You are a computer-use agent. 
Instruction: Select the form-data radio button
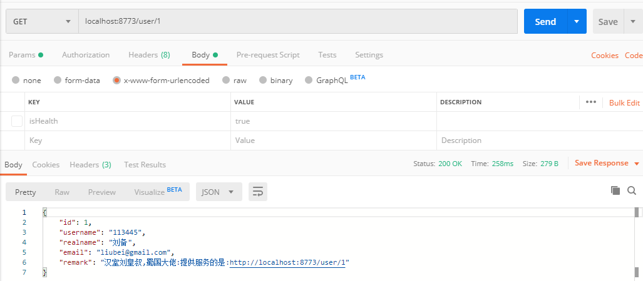click(58, 81)
